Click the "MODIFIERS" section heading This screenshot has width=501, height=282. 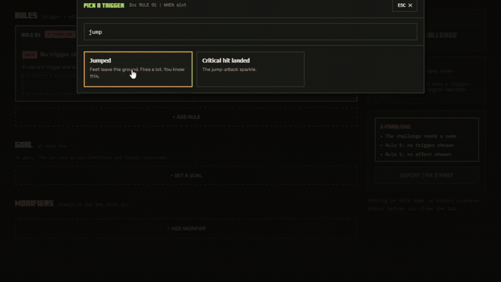[x=34, y=204]
